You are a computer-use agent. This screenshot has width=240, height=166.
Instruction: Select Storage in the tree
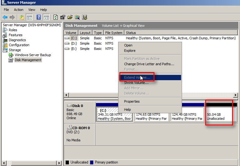[15, 50]
